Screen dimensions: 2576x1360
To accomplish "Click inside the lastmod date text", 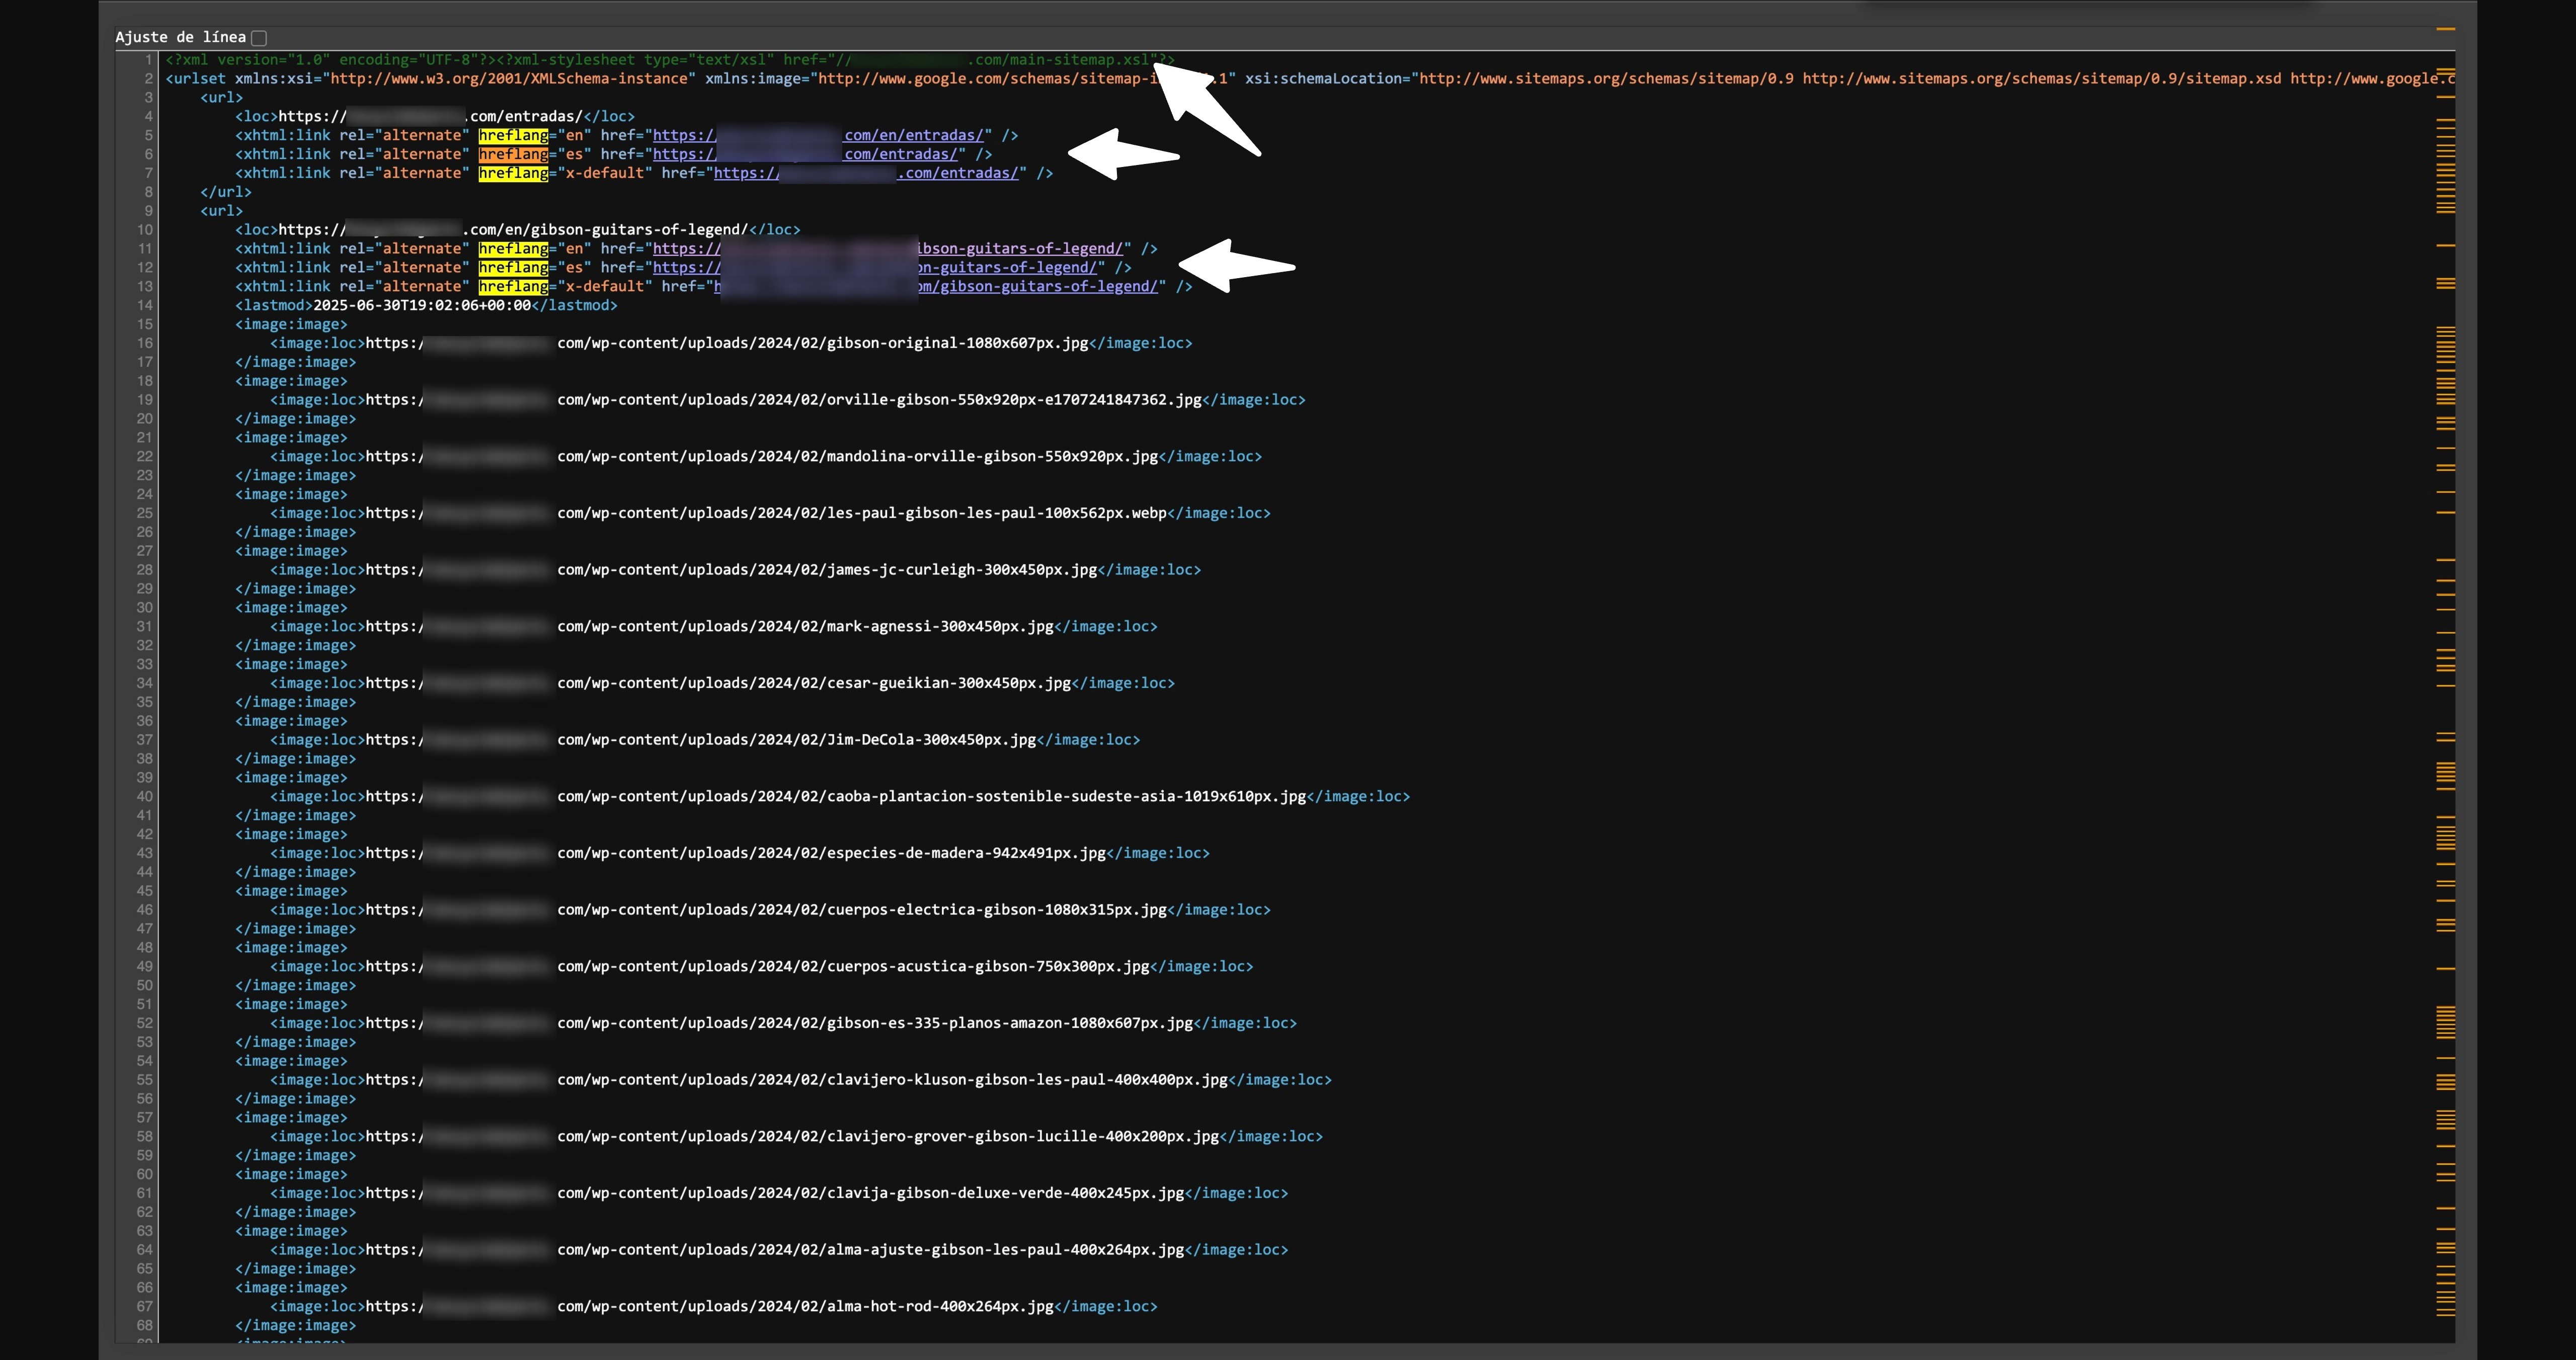I will tap(421, 305).
